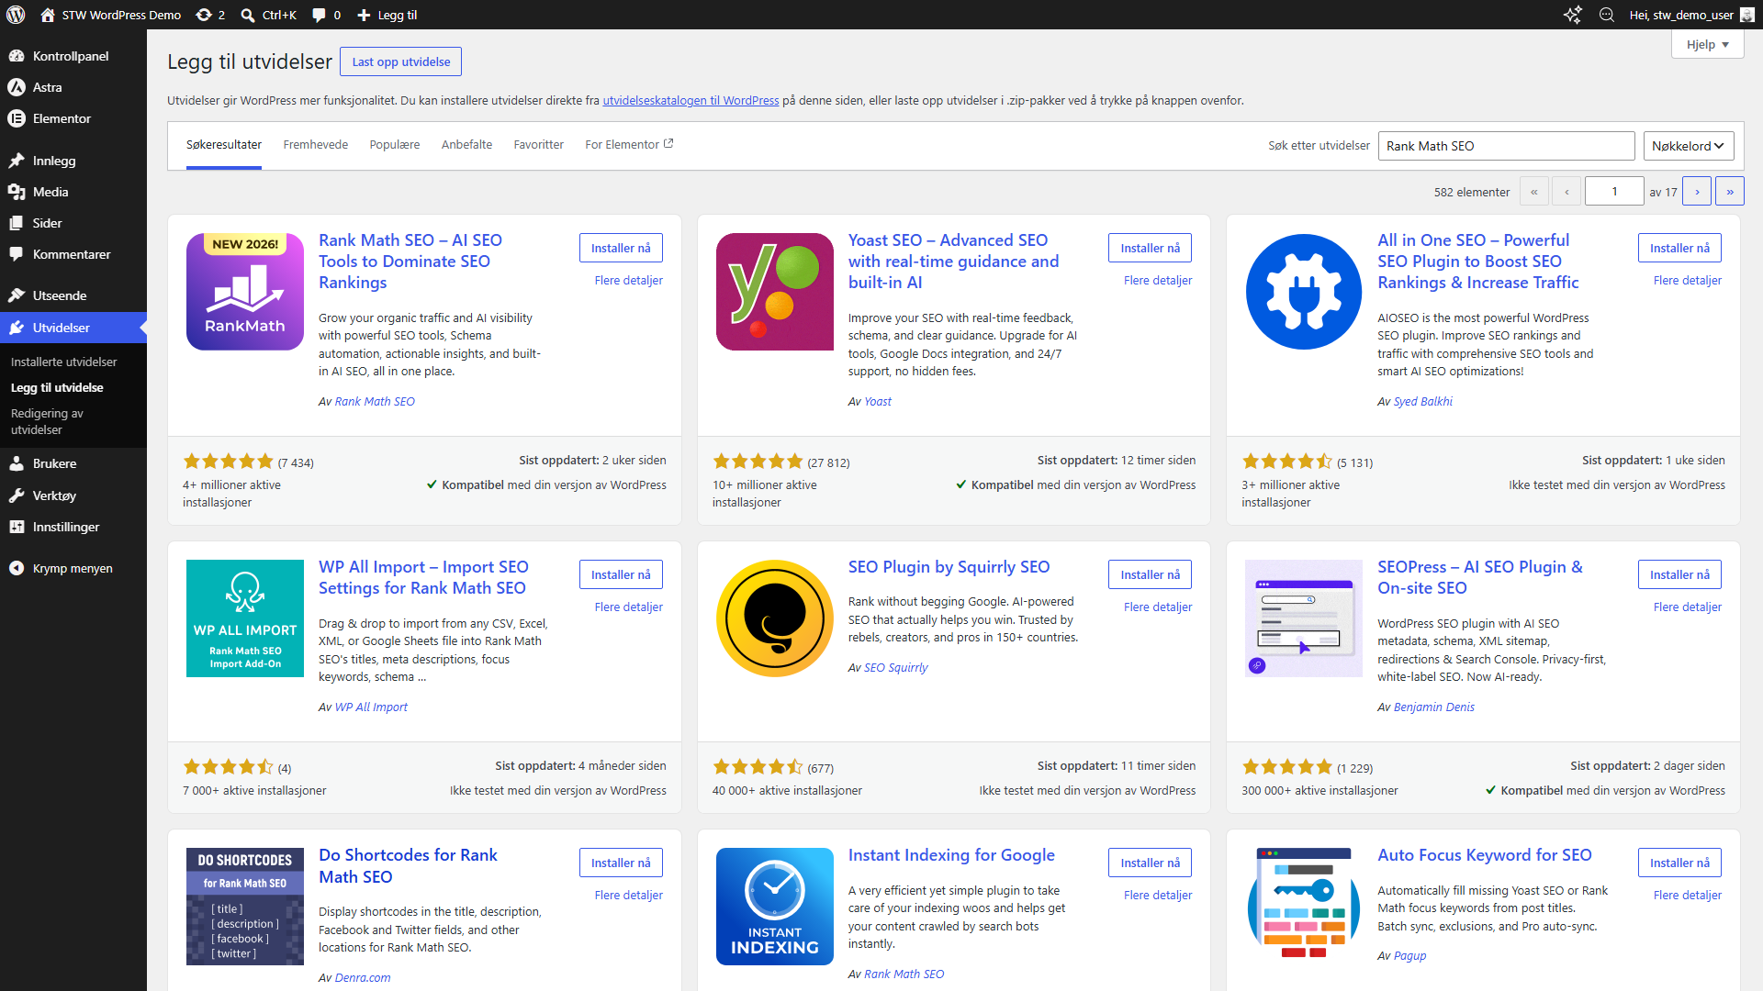
Task: Click the current page number field
Action: pyautogui.click(x=1614, y=192)
